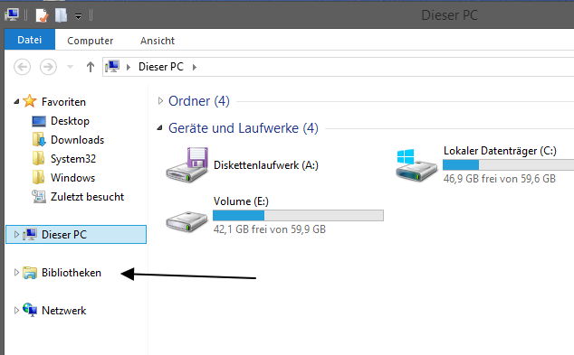The image size is (574, 355).
Task: Select the Volume (E:) drive icon
Action: [187, 221]
